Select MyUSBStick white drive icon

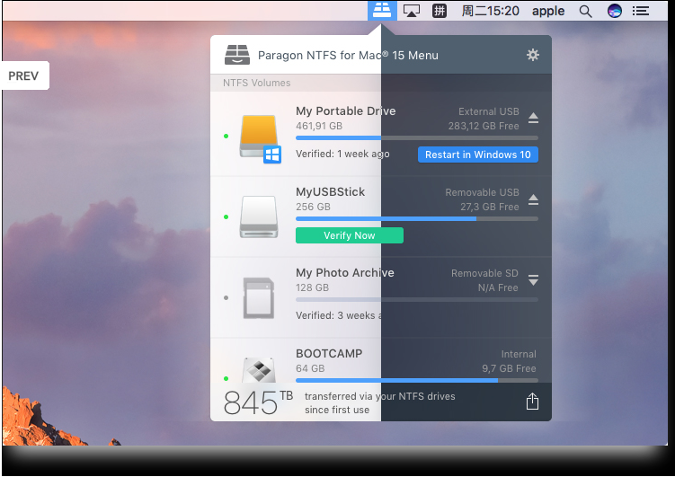point(259,216)
